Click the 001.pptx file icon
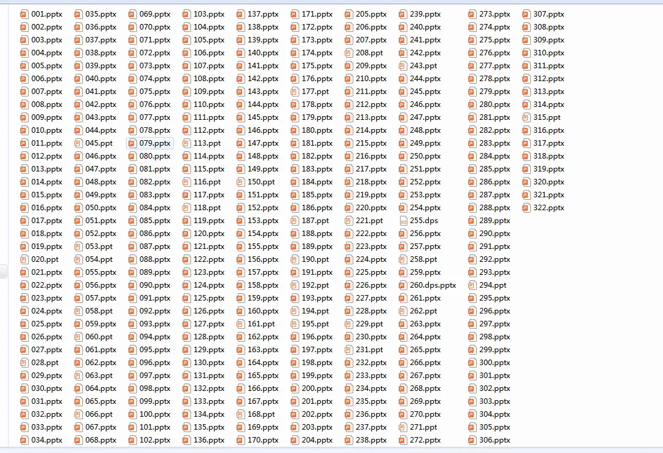This screenshot has width=663, height=453. pos(24,14)
